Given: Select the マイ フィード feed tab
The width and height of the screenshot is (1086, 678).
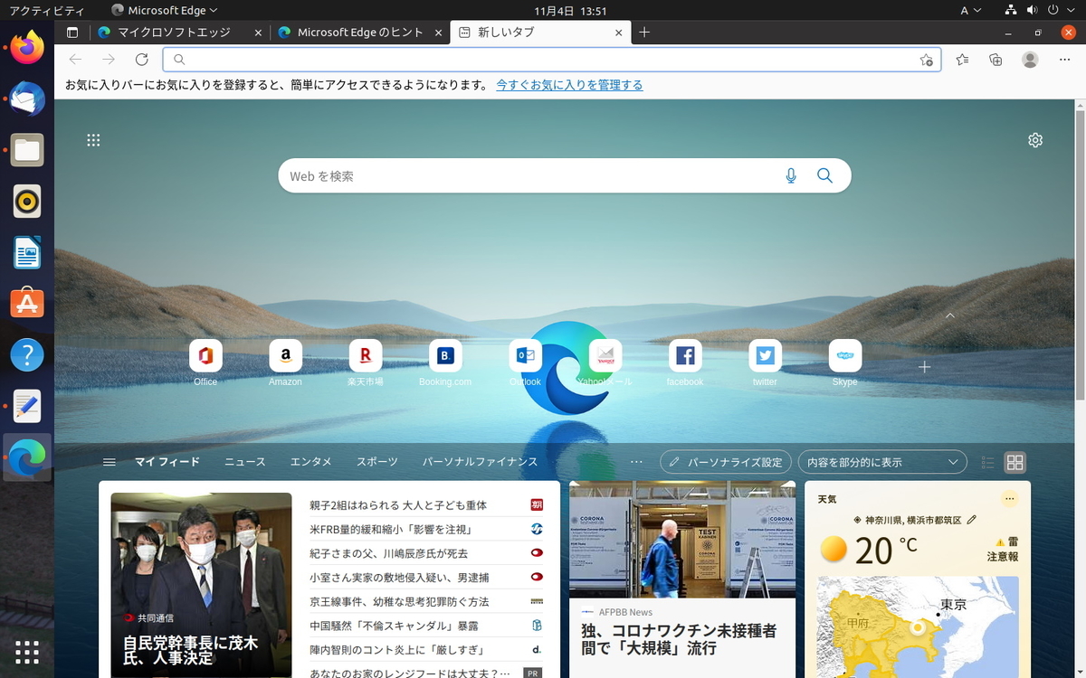Looking at the screenshot, I should [167, 462].
